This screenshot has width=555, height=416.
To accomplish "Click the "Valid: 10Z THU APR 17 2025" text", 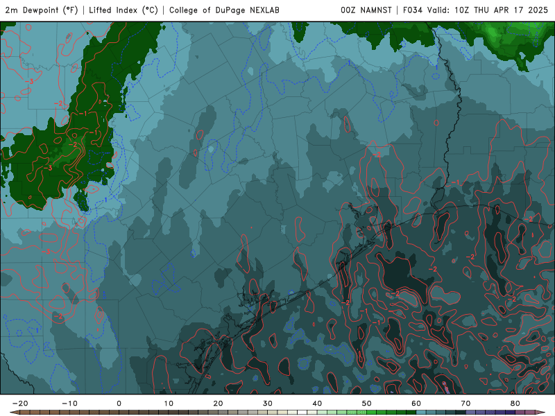I will [488, 10].
